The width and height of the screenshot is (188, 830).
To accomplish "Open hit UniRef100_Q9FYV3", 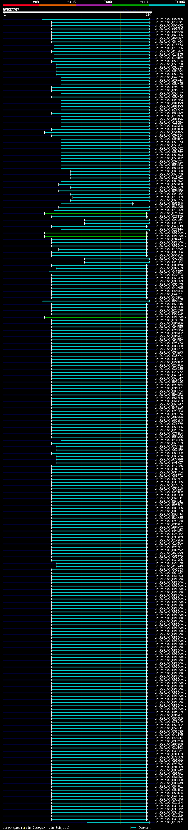I will click(x=169, y=343).
